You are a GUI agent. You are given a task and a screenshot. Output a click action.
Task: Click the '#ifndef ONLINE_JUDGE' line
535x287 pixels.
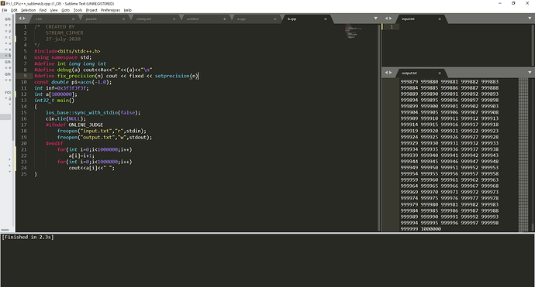[74, 125]
